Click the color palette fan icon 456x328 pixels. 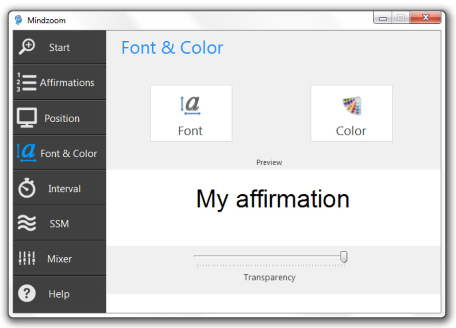tap(352, 106)
